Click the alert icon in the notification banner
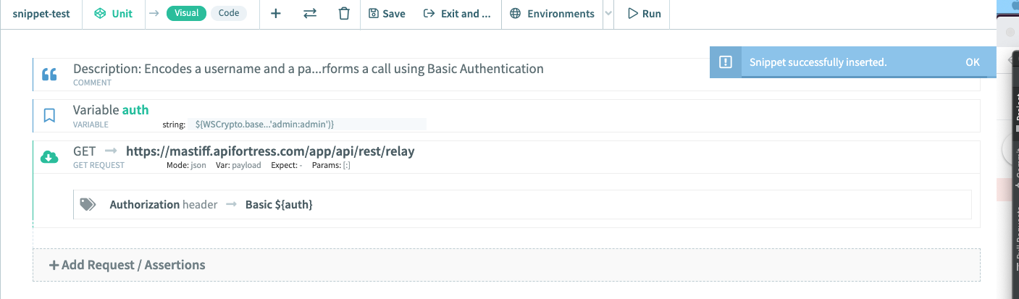Screen dimensions: 1019x299 coord(725,62)
